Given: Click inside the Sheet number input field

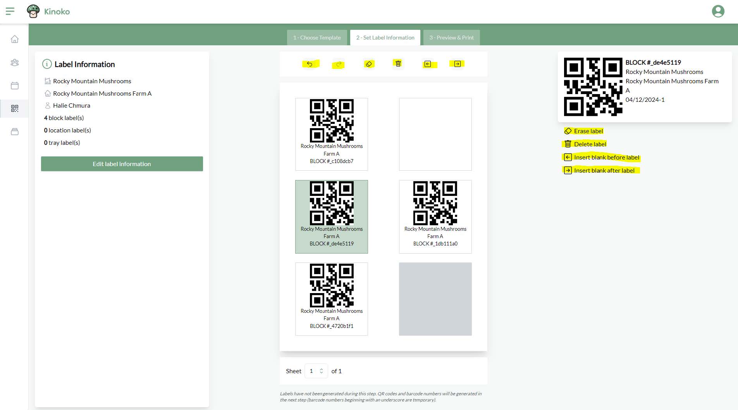Looking at the screenshot, I should click(312, 371).
